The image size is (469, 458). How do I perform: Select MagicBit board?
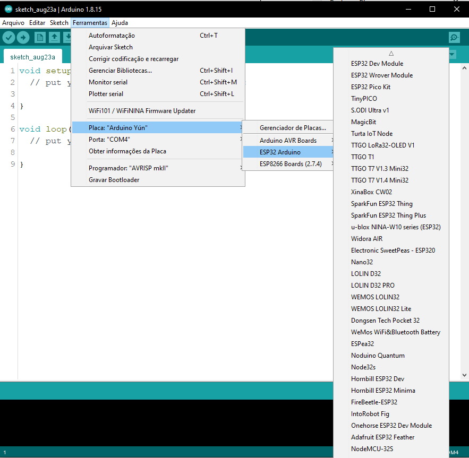pos(391,122)
